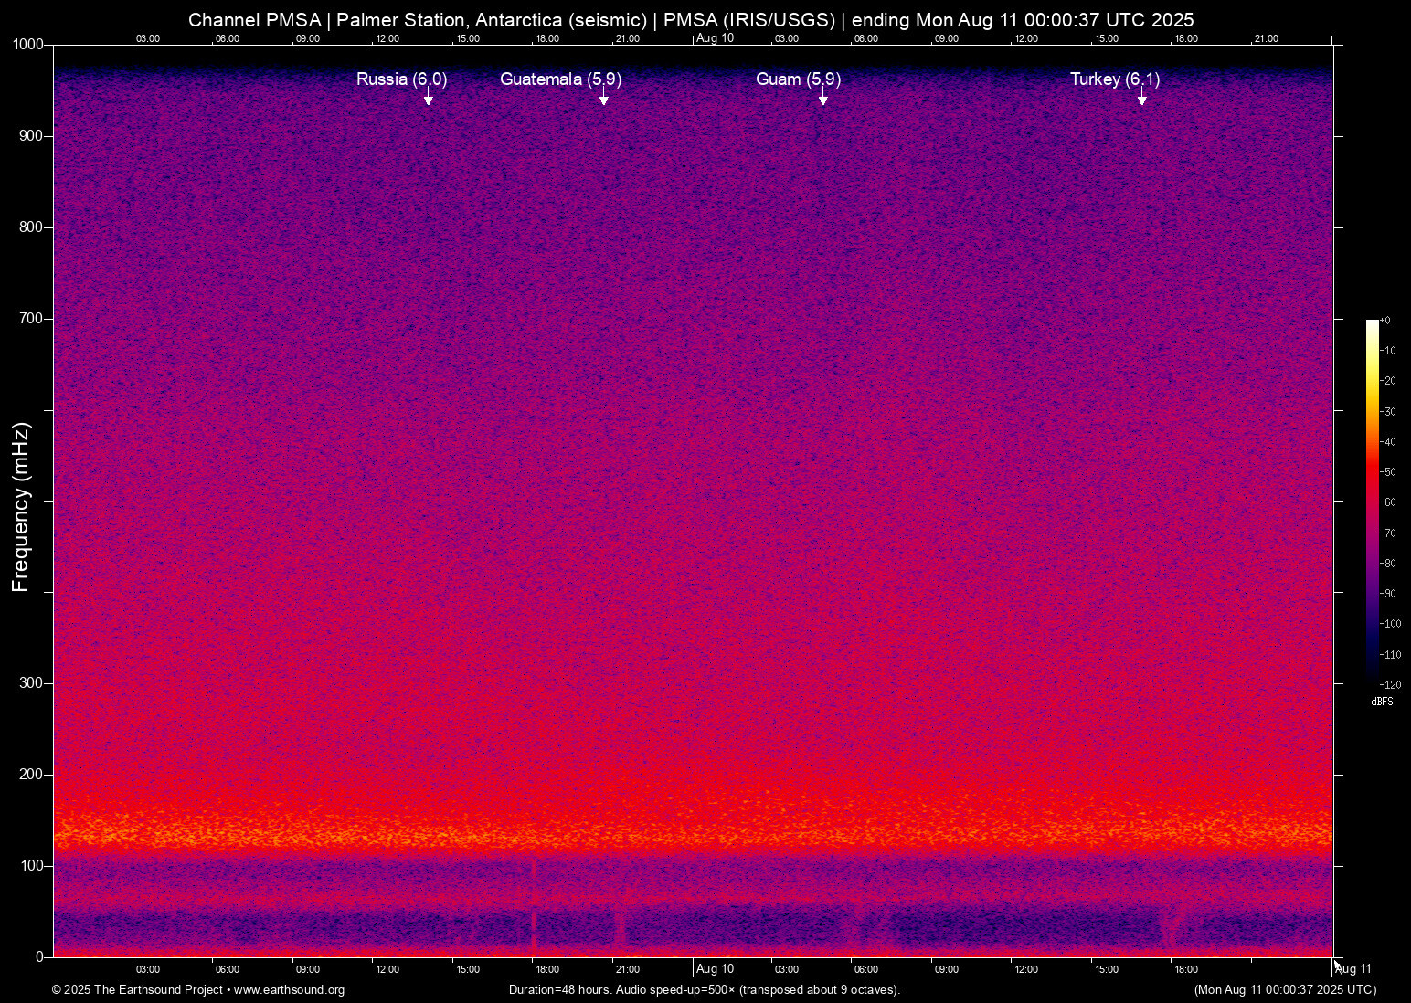Select the Aug 10 date label on bottom axis
The height and width of the screenshot is (1003, 1411).
point(715,969)
